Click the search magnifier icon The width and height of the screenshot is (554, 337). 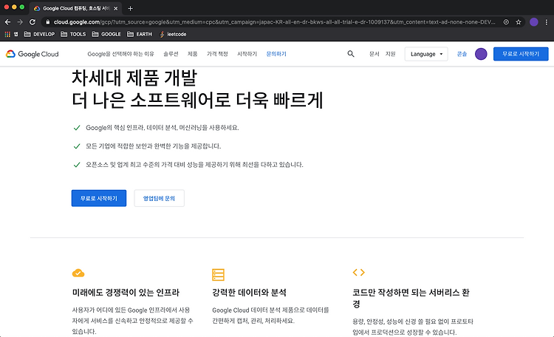click(x=350, y=54)
